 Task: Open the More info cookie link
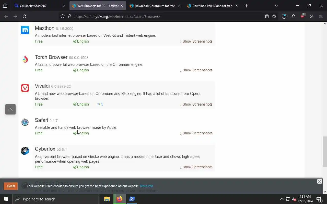(x=146, y=186)
